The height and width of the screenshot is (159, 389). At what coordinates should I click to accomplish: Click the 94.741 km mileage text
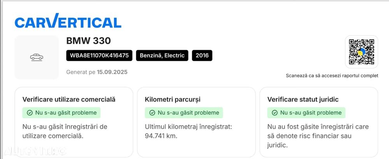(161, 136)
